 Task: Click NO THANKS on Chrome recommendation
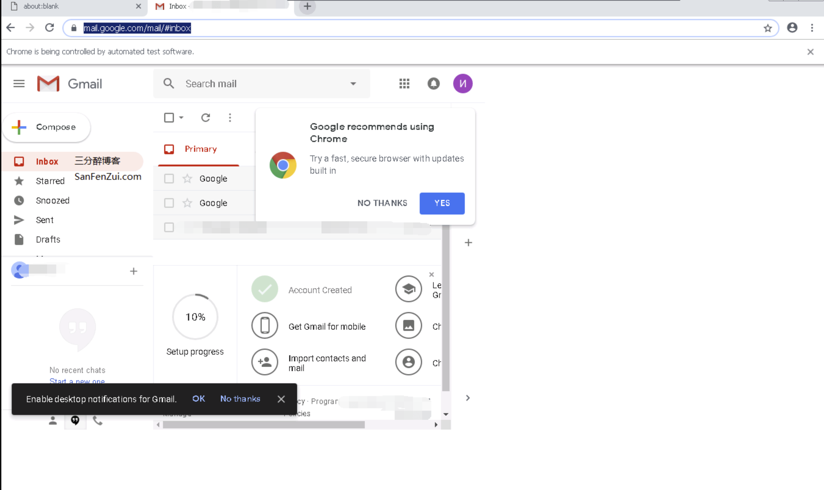pyautogui.click(x=382, y=203)
